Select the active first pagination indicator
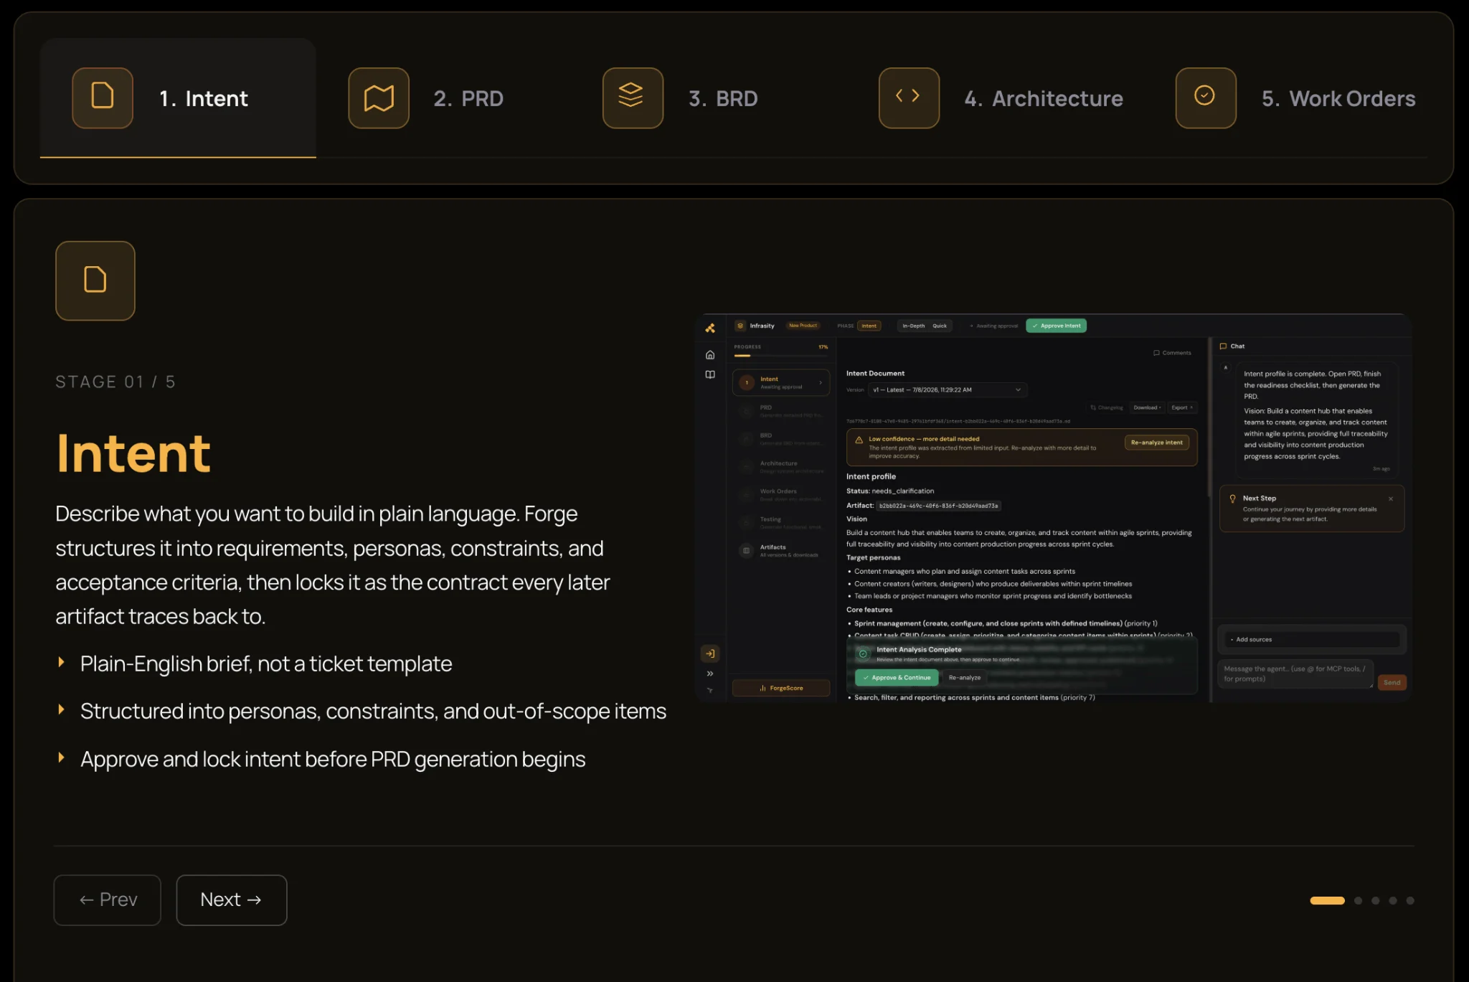1469x982 pixels. tap(1327, 900)
